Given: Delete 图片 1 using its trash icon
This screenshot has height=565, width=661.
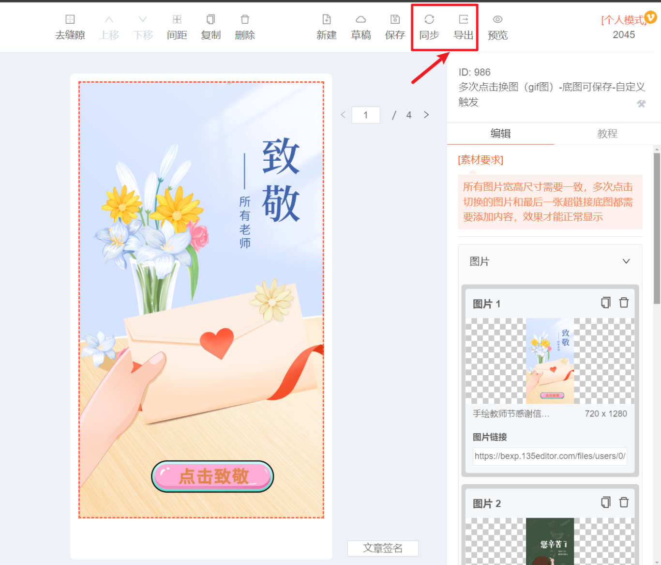Looking at the screenshot, I should (624, 303).
